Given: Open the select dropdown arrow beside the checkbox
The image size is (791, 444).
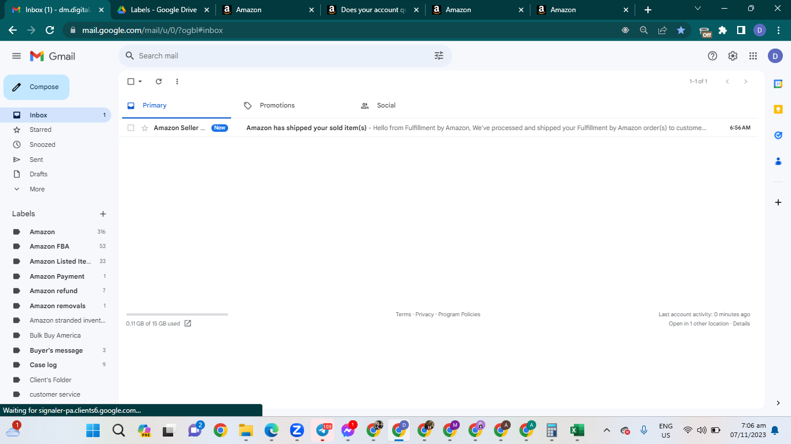Looking at the screenshot, I should (140, 82).
